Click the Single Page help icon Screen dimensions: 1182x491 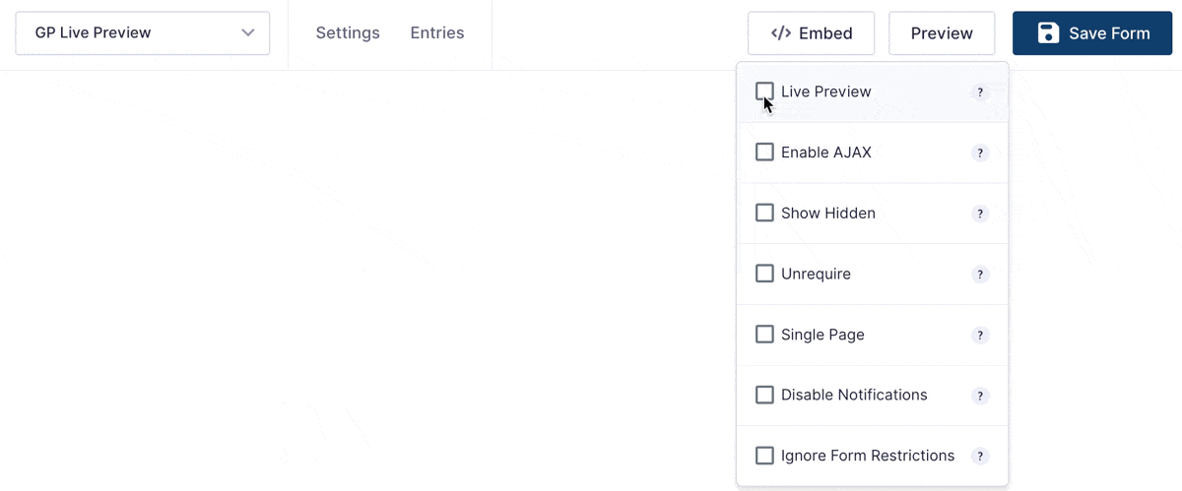(980, 336)
